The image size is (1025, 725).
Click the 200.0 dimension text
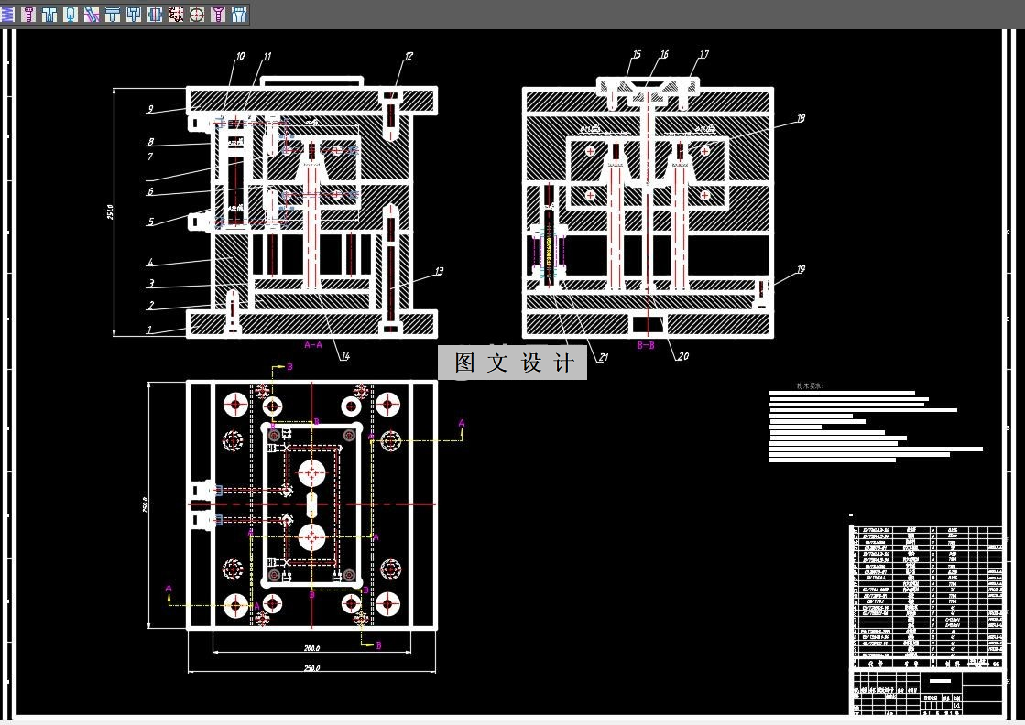click(x=311, y=648)
